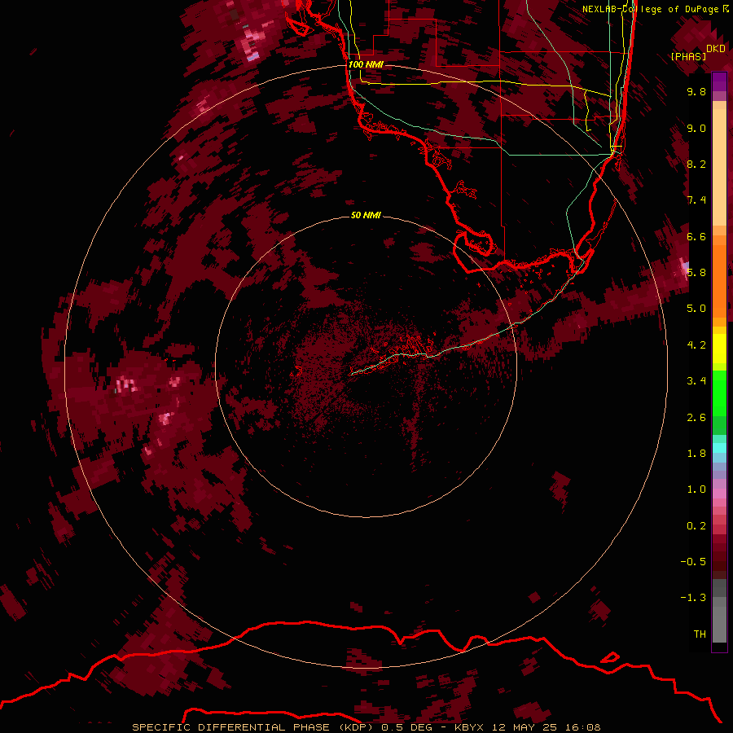Screen dimensions: 733x733
Task: Click the cyan band of the color bar
Action: pos(719,448)
